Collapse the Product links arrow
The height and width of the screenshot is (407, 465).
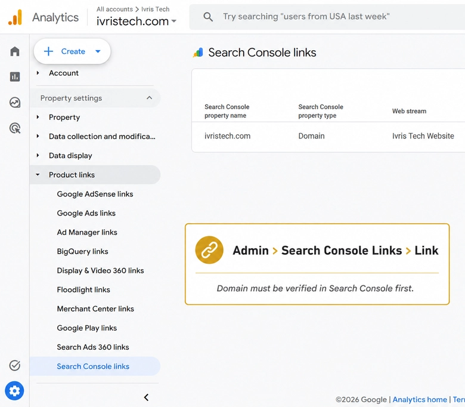(x=38, y=174)
